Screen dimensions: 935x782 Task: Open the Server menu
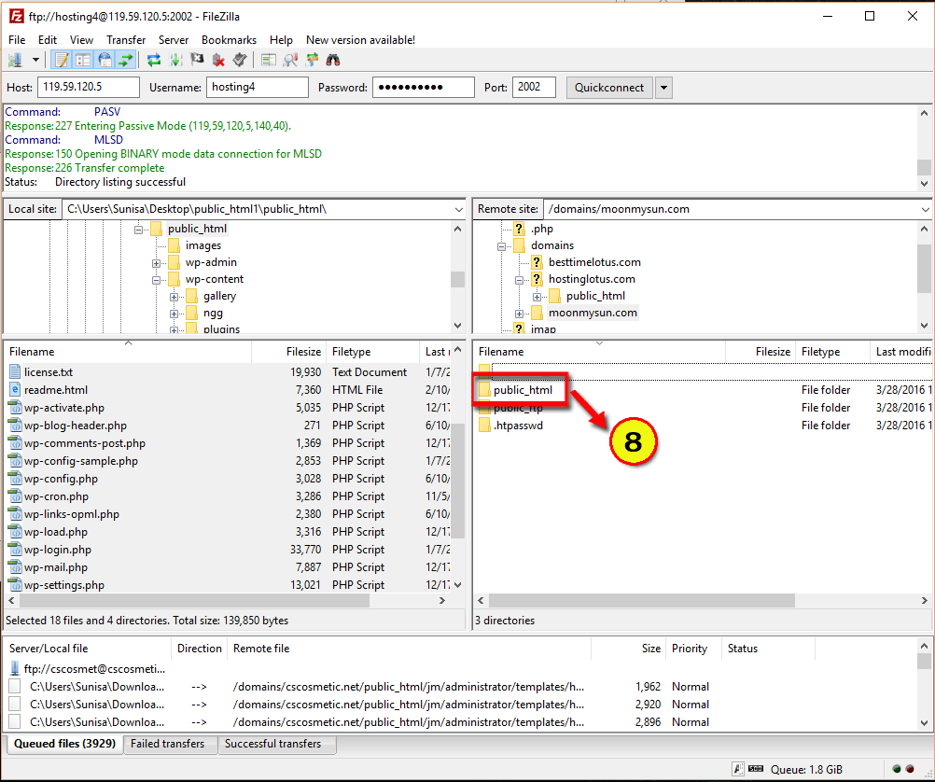coord(174,40)
